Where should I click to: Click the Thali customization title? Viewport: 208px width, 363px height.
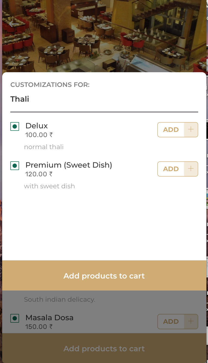[20, 99]
